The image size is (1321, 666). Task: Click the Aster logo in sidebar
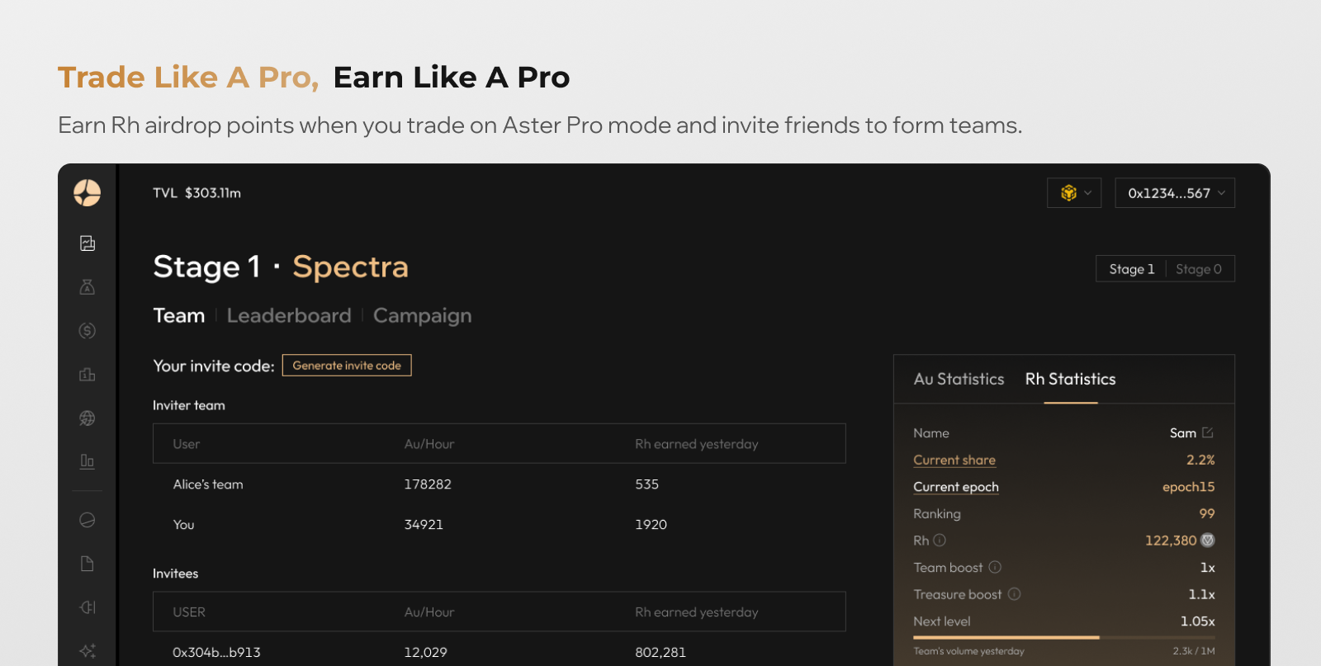[x=87, y=193]
